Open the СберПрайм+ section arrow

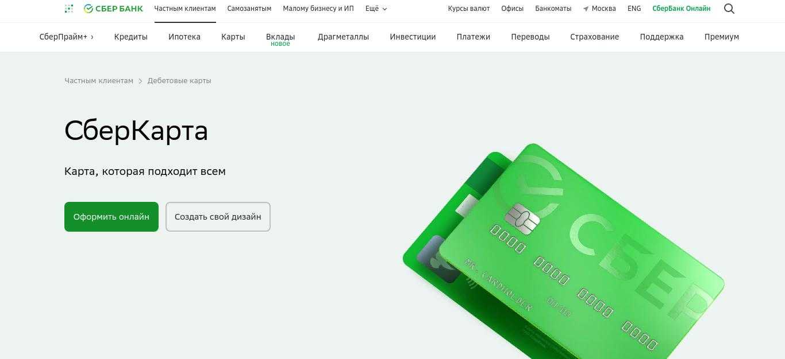pyautogui.click(x=92, y=37)
